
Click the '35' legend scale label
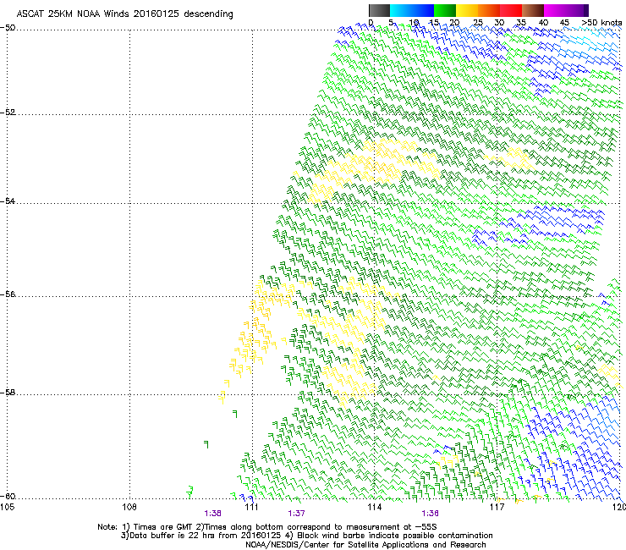pos(521,23)
